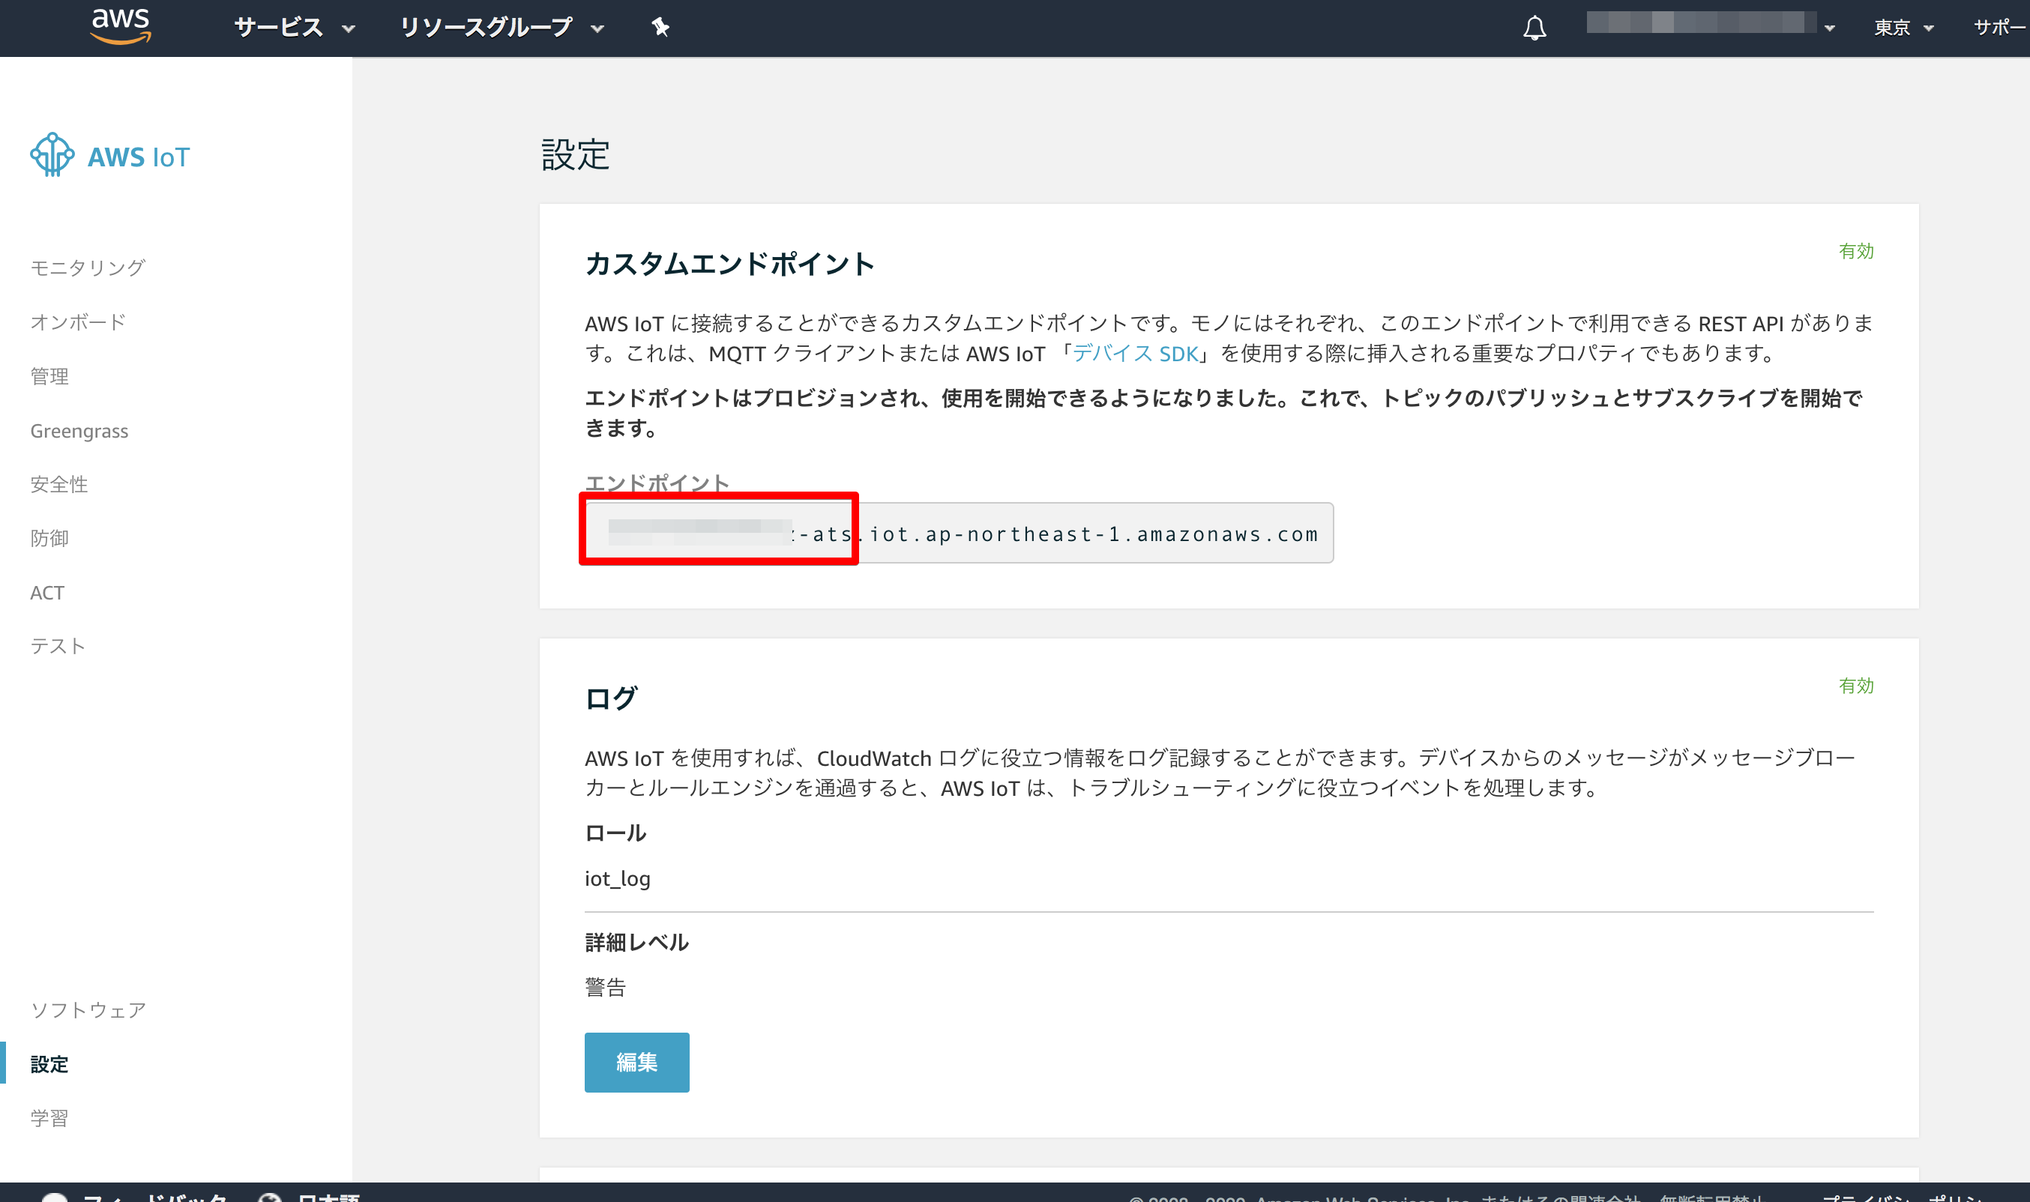This screenshot has height=1202, width=2030.
Task: Click the ログ section heading
Action: pyautogui.click(x=611, y=698)
